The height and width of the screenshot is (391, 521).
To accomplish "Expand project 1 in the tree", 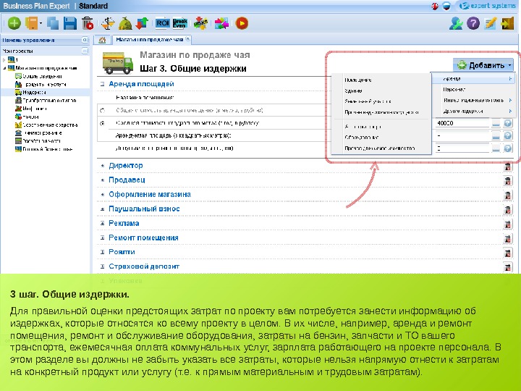I will (4, 60).
